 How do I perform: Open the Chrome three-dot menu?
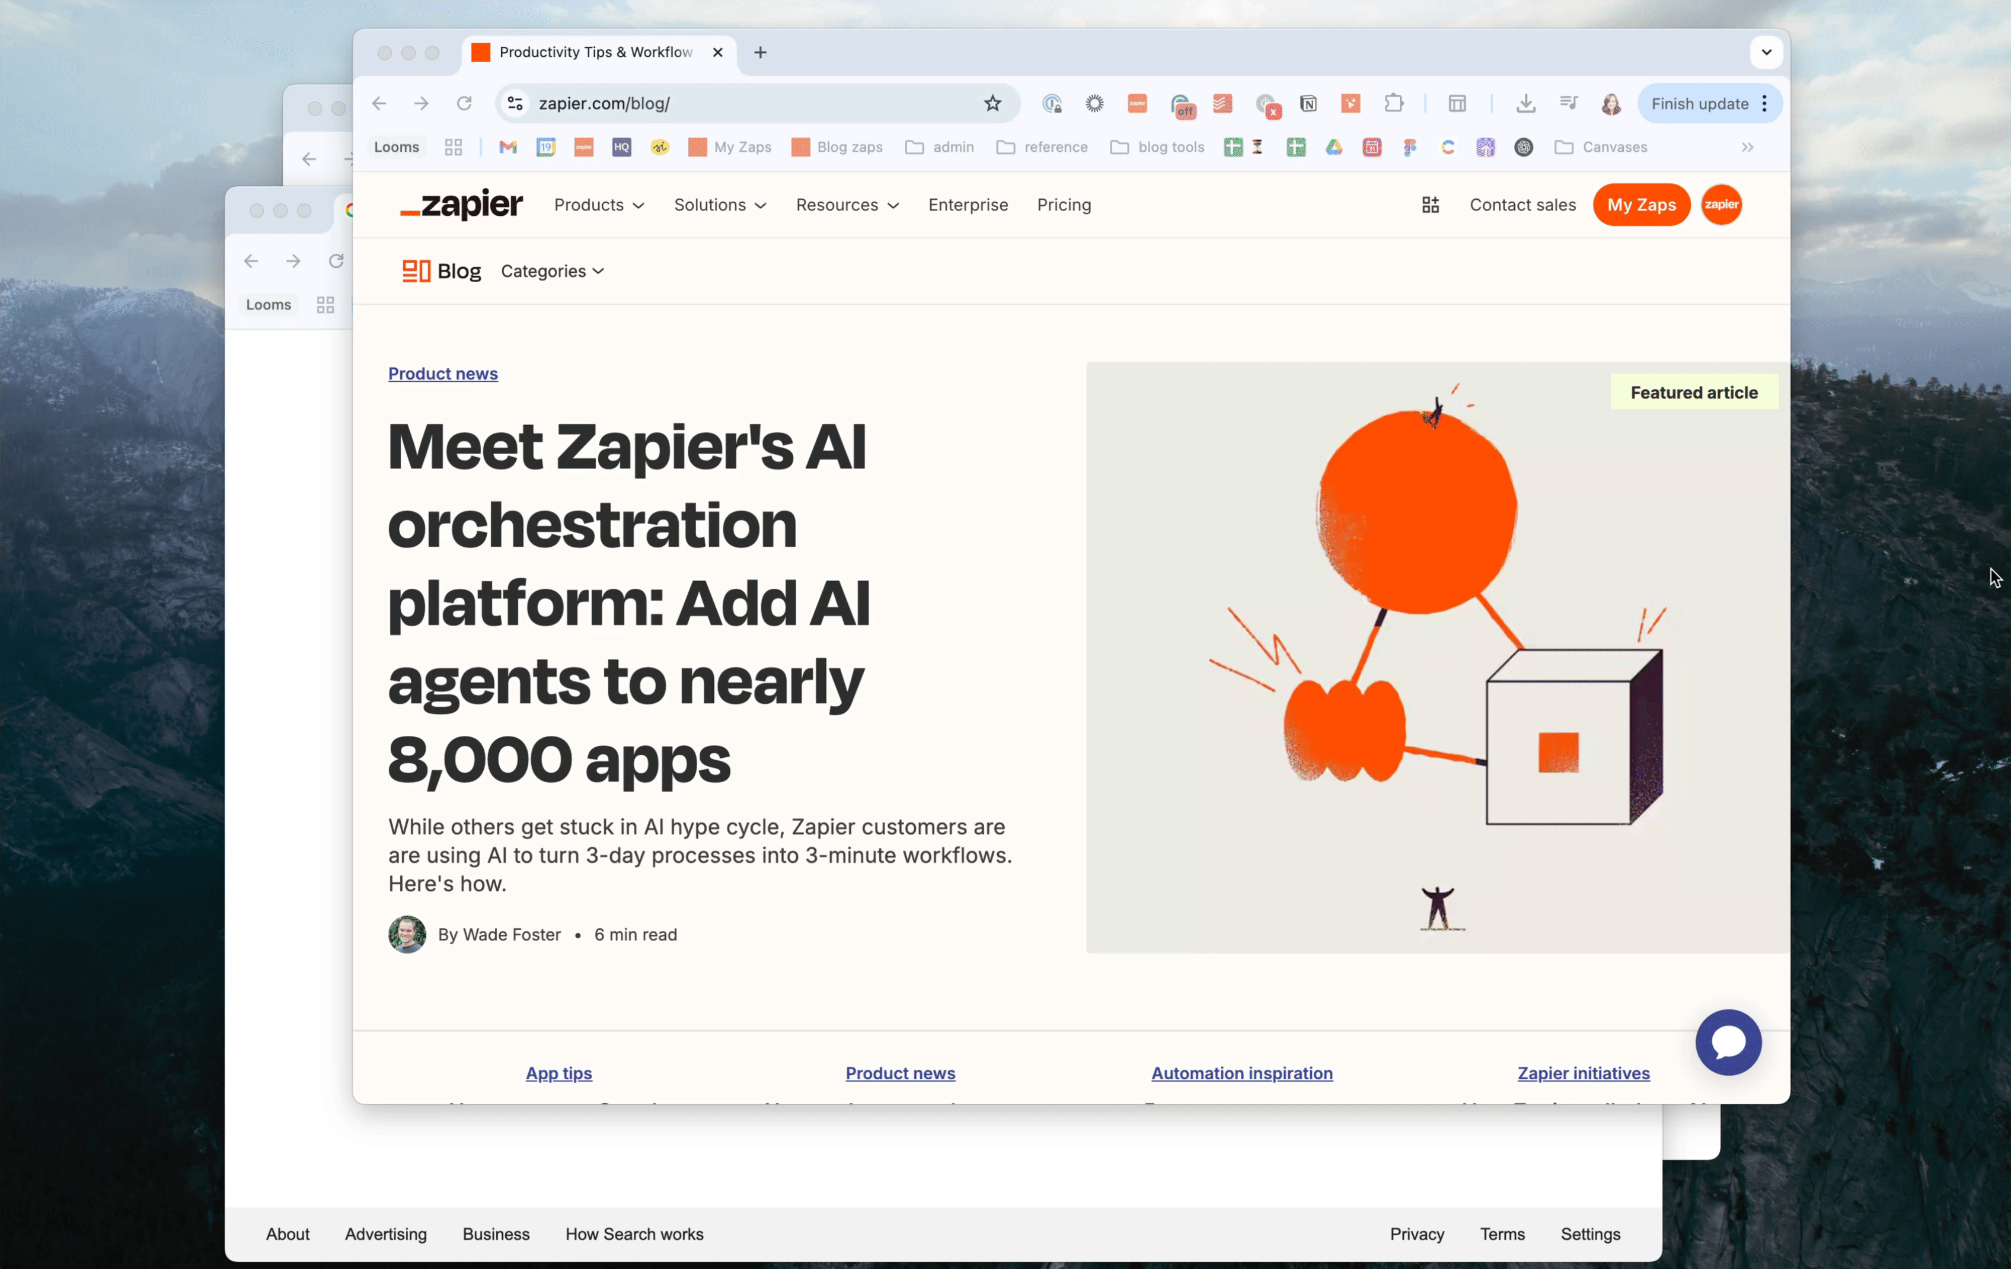pos(1764,104)
